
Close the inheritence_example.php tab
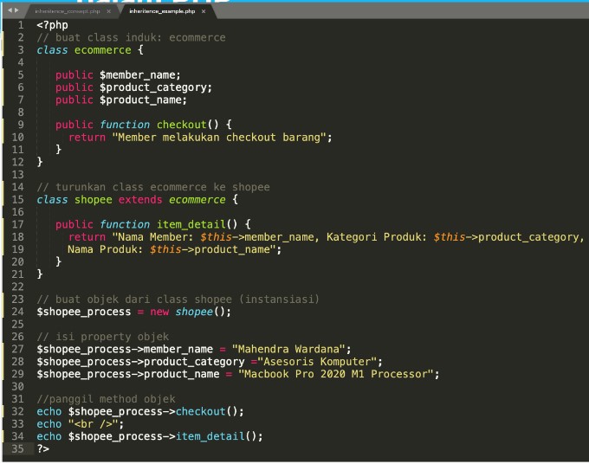(204, 11)
